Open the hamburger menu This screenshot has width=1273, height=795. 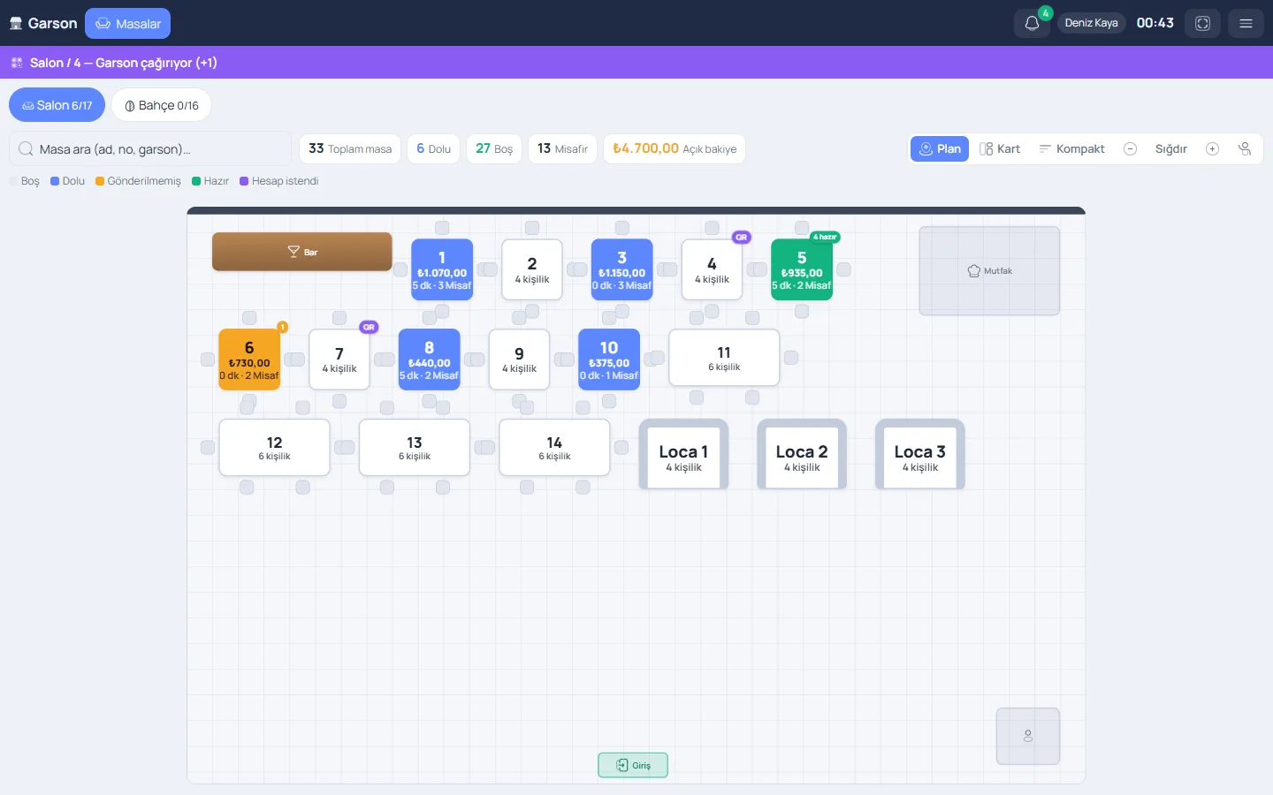coord(1246,24)
